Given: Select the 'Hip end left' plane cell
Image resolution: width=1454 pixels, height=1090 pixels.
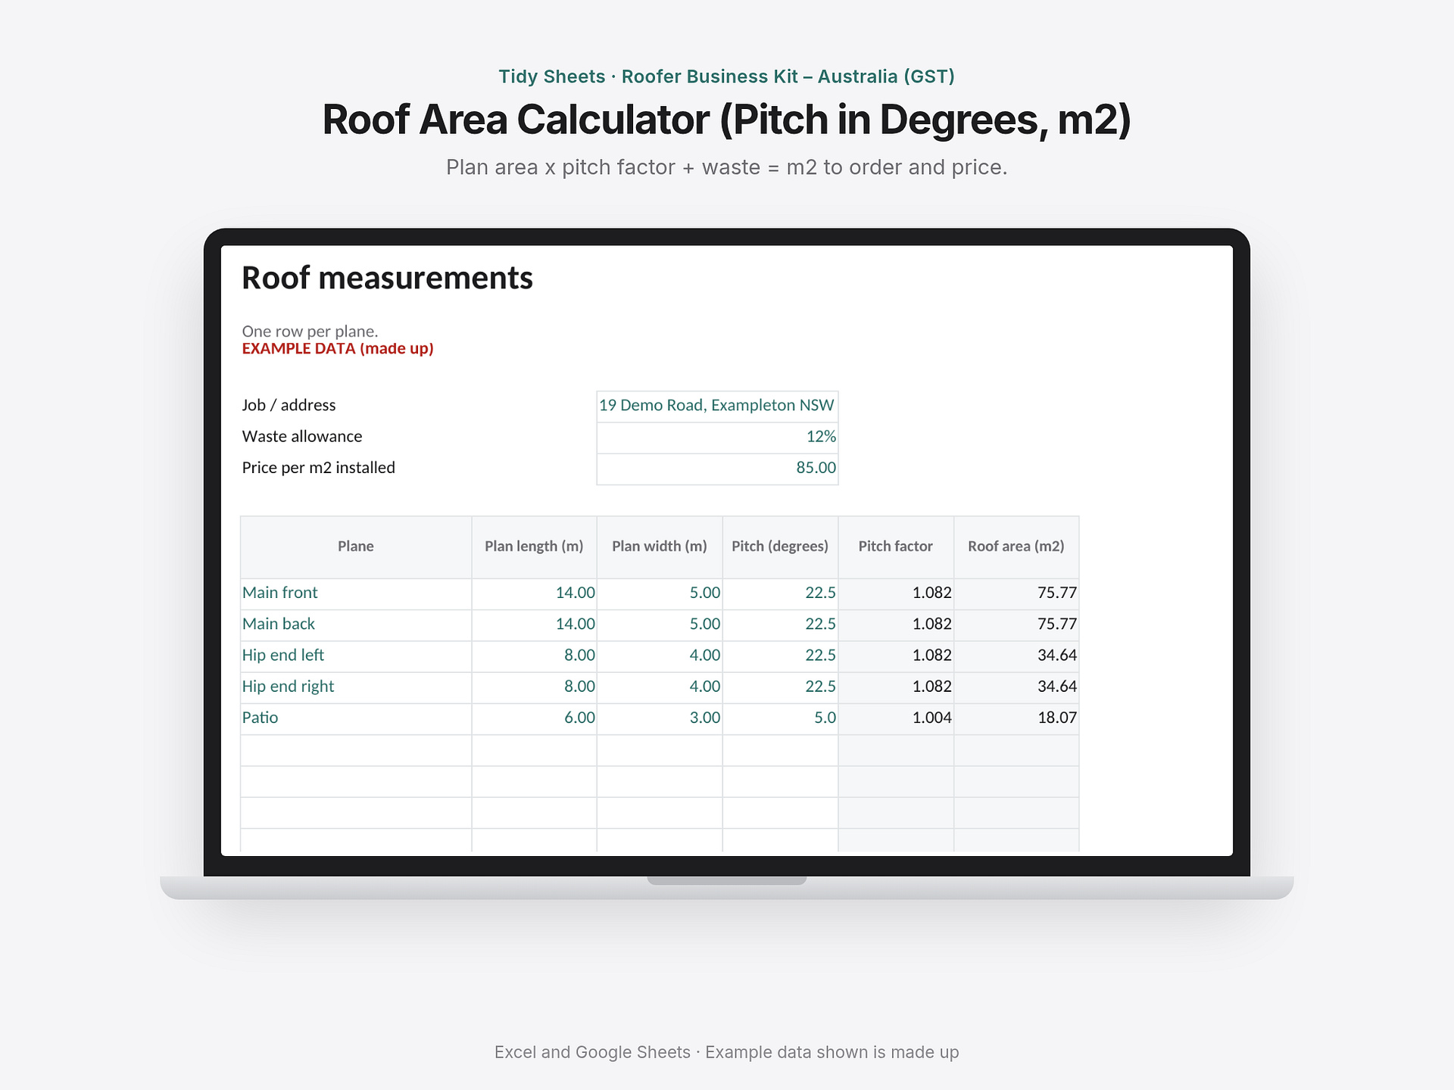Looking at the screenshot, I should [356, 656].
